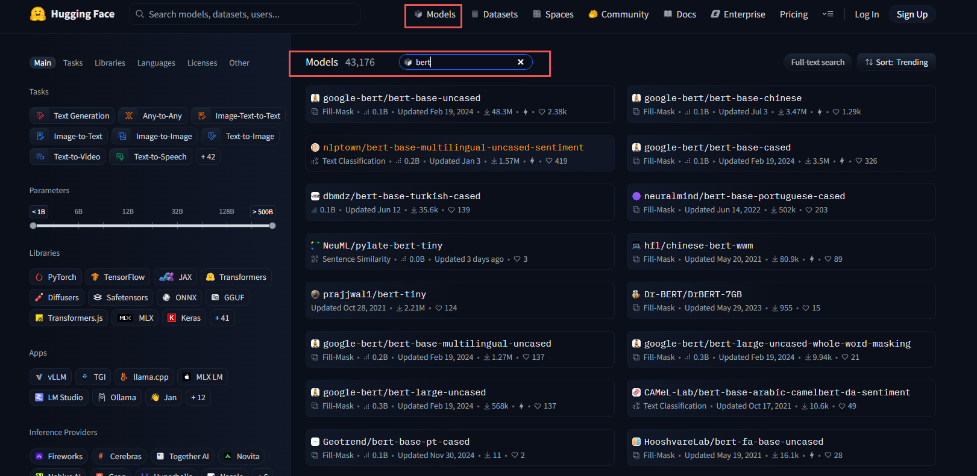Open the Pricing page link

(x=794, y=14)
